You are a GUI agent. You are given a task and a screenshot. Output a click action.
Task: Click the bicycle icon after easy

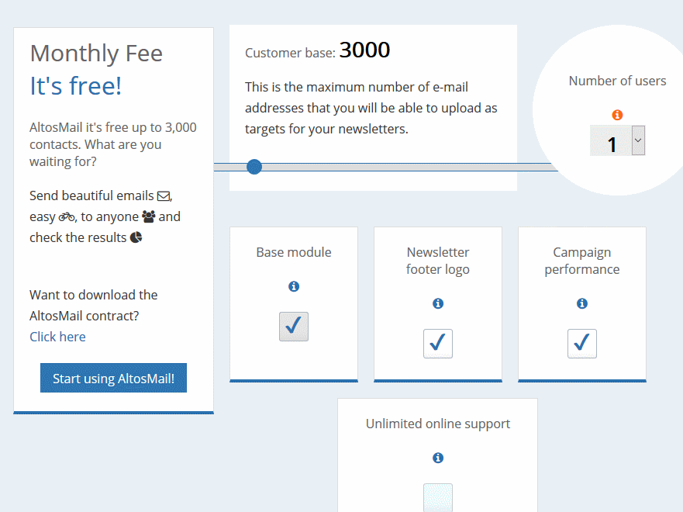pyautogui.click(x=67, y=216)
